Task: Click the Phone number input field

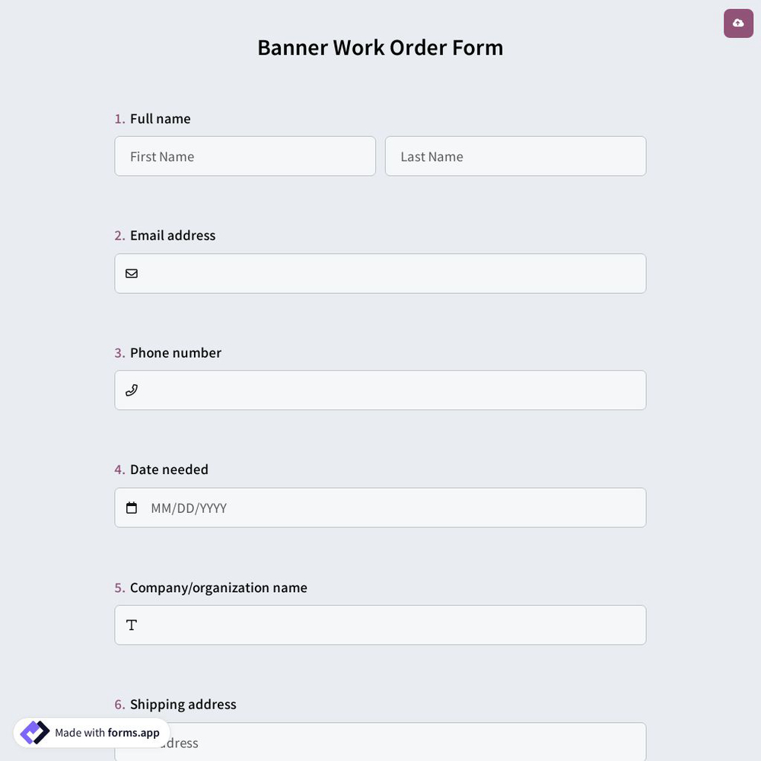Action: click(380, 390)
